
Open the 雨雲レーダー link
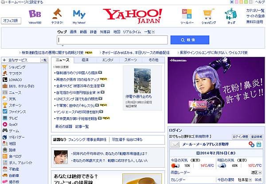click(180, 172)
